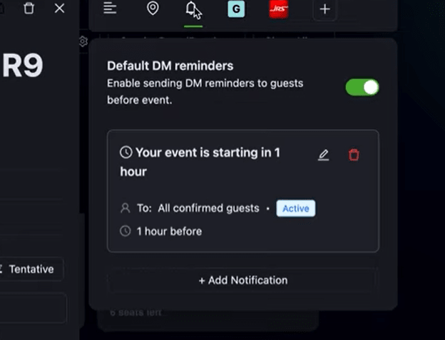The image size is (445, 340).
Task: Click the Active status badge
Action: pyautogui.click(x=296, y=208)
